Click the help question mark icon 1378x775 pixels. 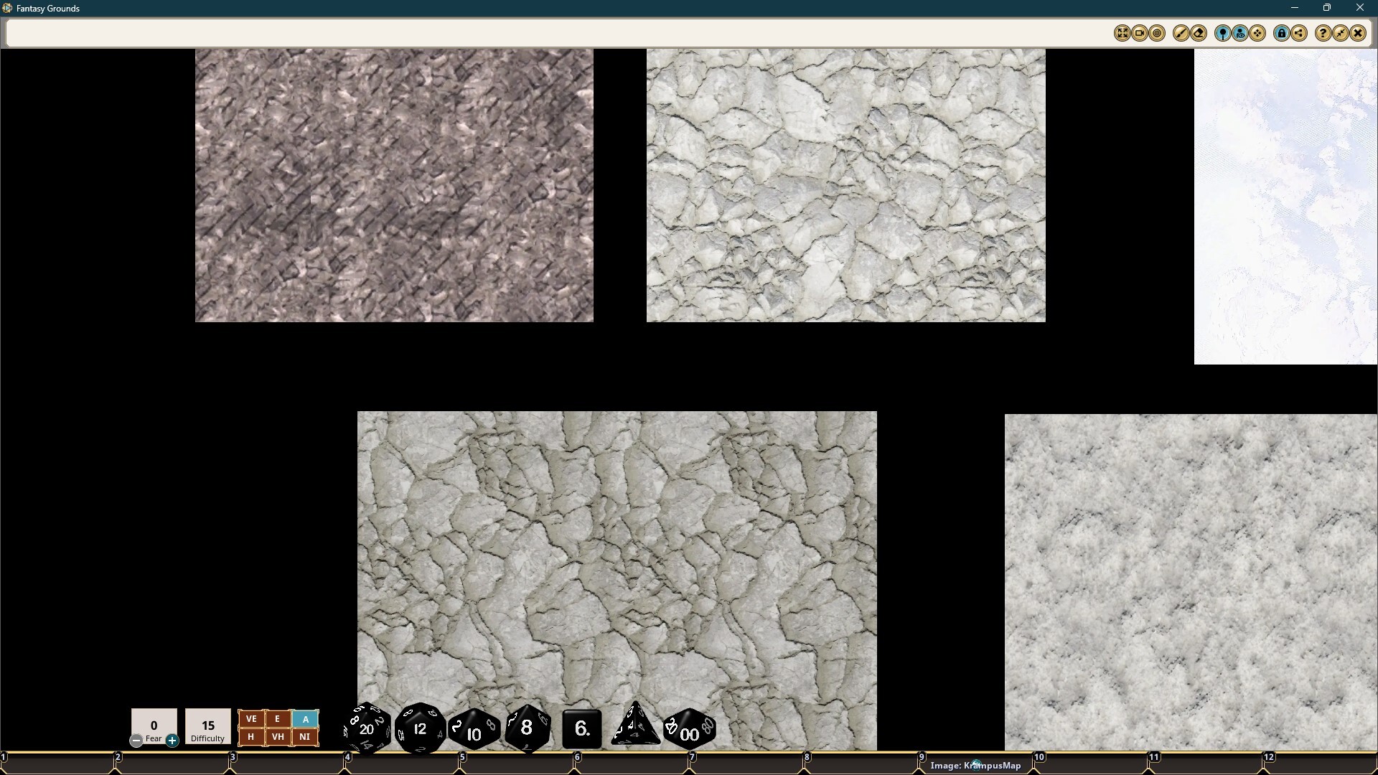(1322, 33)
